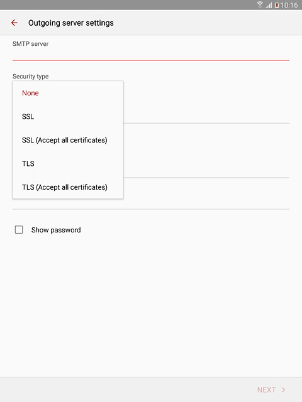The width and height of the screenshot is (302, 402).
Task: Tap the Wi-Fi status icon
Action: click(x=260, y=4)
